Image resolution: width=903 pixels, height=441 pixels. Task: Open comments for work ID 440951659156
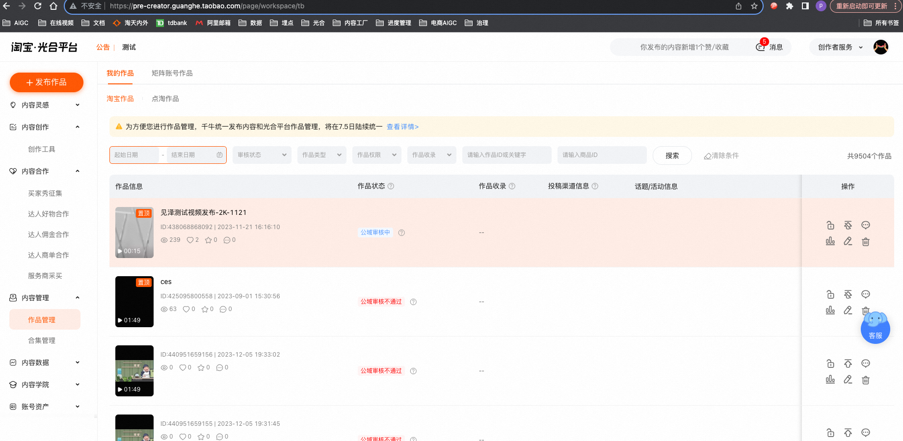(866, 363)
